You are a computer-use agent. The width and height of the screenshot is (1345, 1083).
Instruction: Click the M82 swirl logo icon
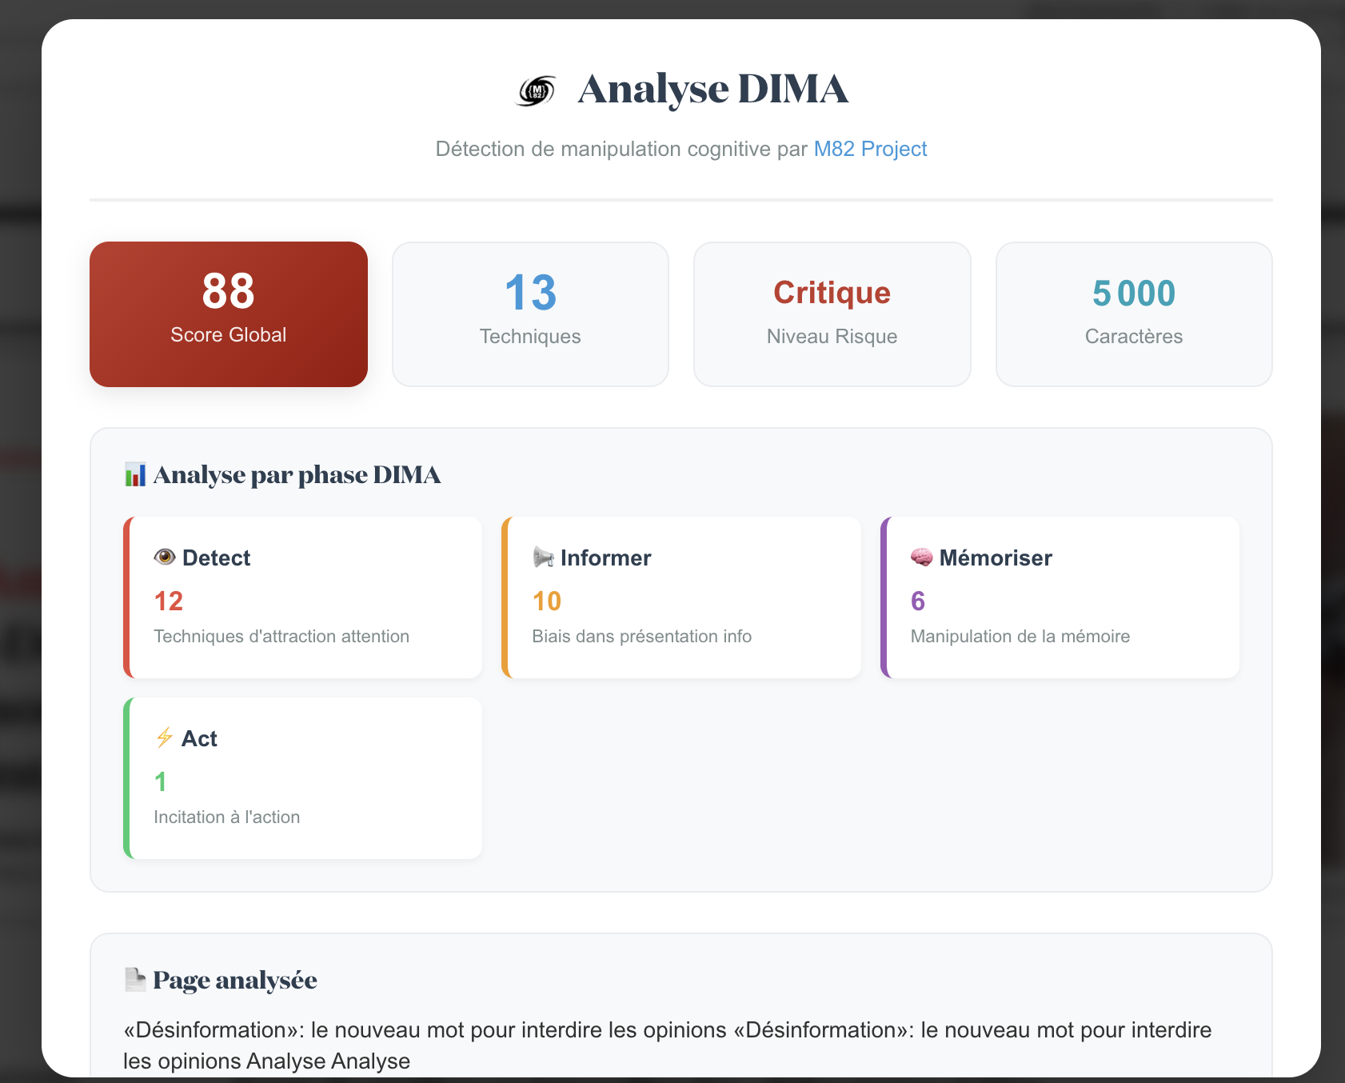[x=537, y=90]
